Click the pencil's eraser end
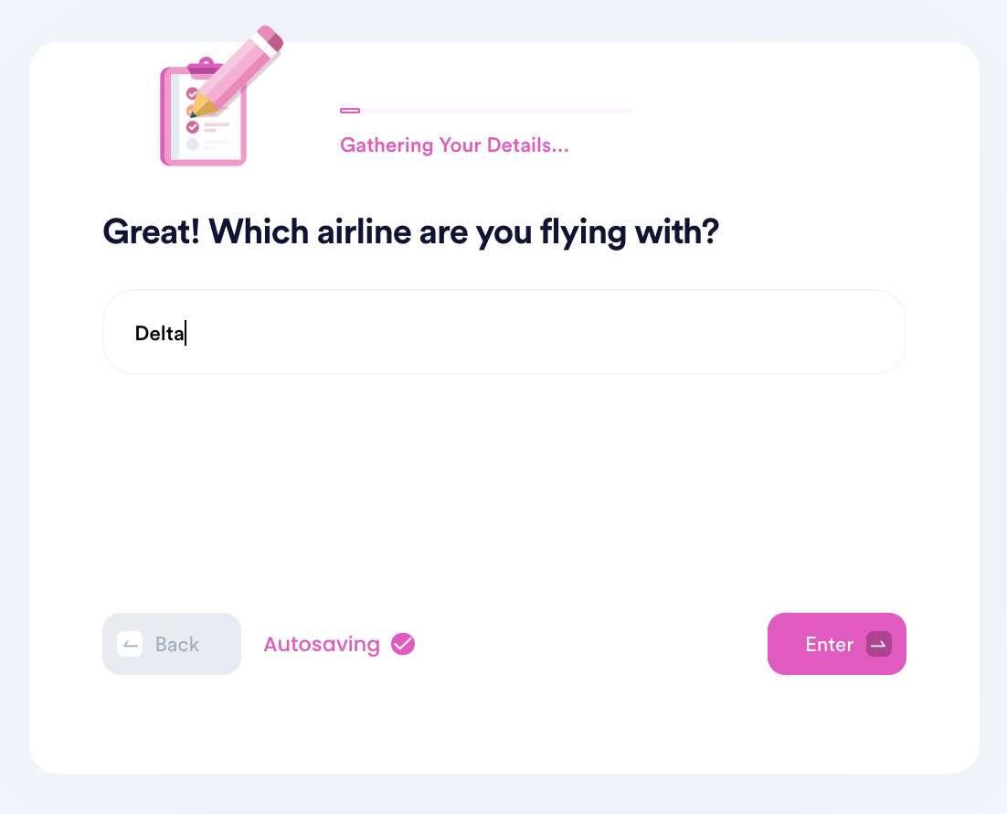This screenshot has width=1007, height=814. pos(271,37)
